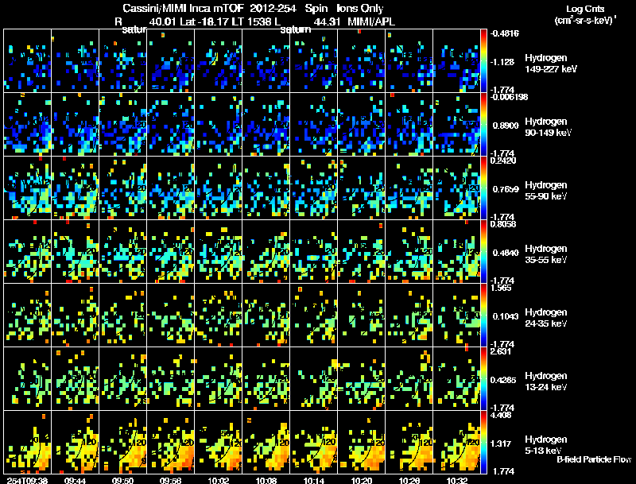Screen dimensions: 636x484
Task: Click the 4.408 colorbar maximum value
Action: click(501, 415)
